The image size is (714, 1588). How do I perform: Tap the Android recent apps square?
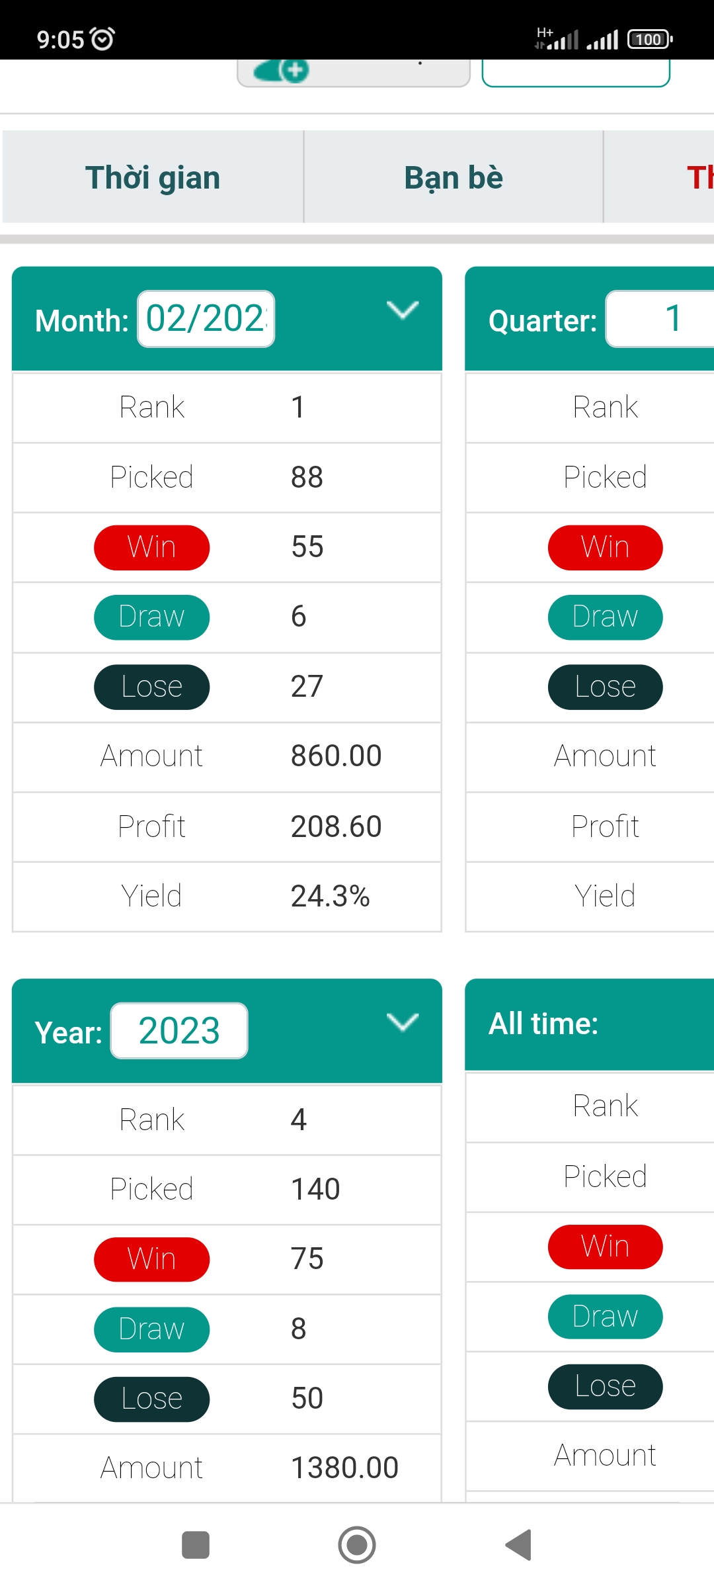coord(196,1545)
